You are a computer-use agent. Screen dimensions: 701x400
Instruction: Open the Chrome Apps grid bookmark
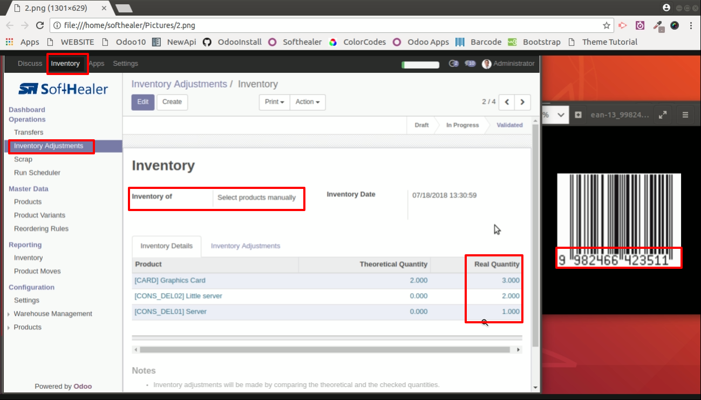coord(22,42)
